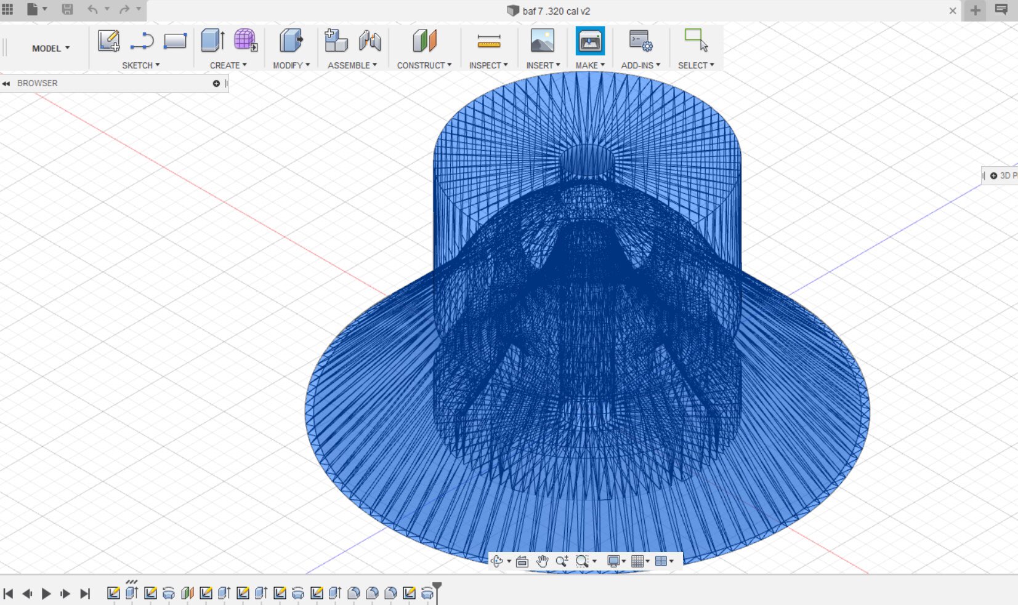Click the Create Sketch icon
The image size is (1018, 605).
pyautogui.click(x=108, y=41)
